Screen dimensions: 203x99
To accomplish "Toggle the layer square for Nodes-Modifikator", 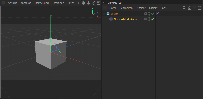I will click(x=146, y=19).
